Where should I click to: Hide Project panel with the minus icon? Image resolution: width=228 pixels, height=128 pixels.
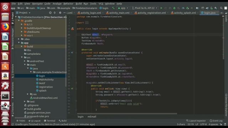coord(64,13)
